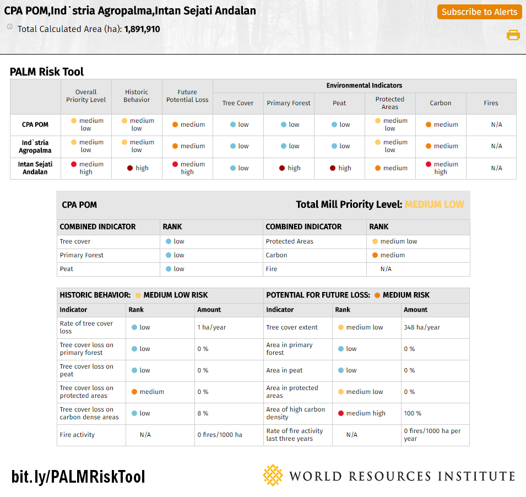Select the Protected Areas combined indicator row
The width and height of the screenshot is (526, 497).
pos(366,242)
